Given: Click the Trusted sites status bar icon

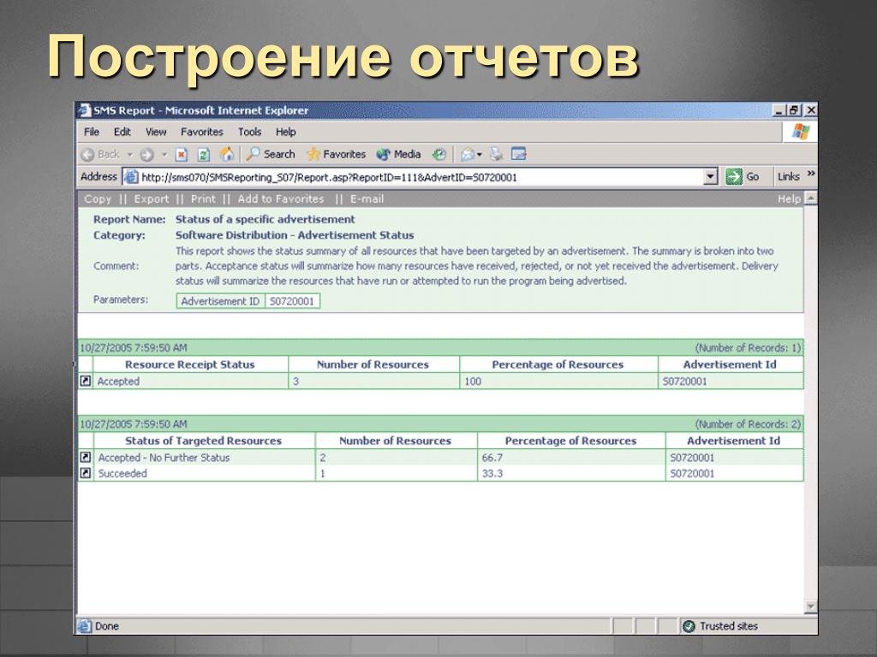Looking at the screenshot, I should (x=689, y=626).
